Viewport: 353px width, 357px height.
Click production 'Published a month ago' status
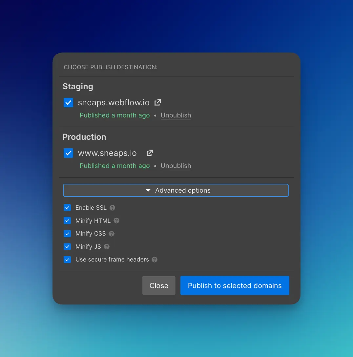(x=114, y=166)
